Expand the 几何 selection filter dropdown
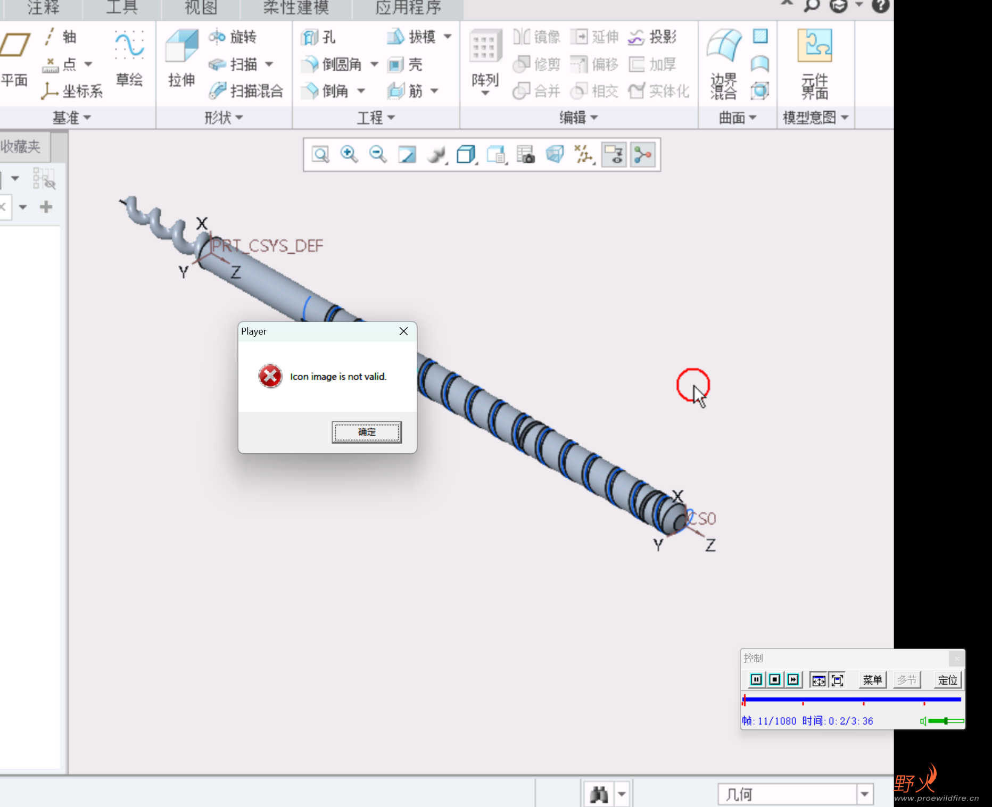 tap(865, 795)
